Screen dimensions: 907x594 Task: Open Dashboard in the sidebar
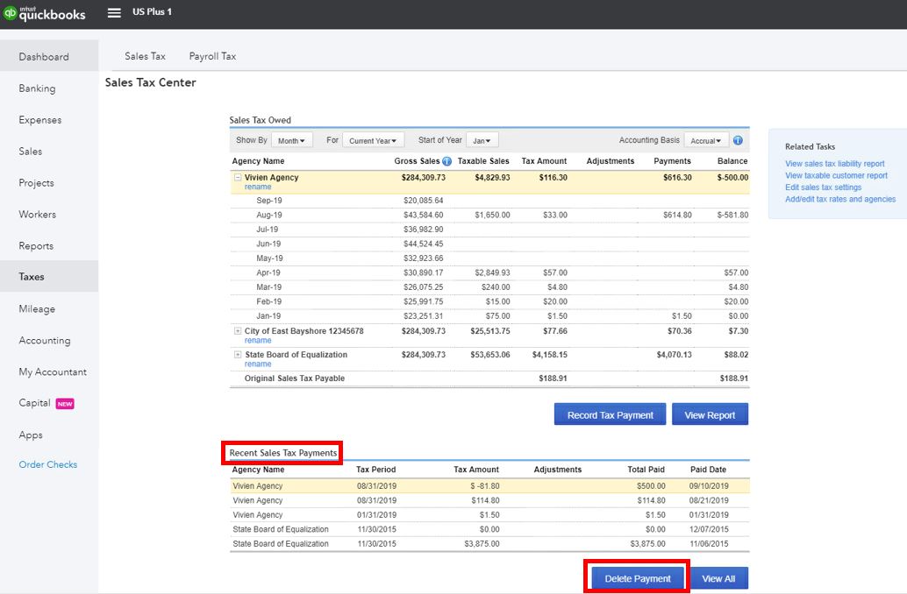coord(49,56)
